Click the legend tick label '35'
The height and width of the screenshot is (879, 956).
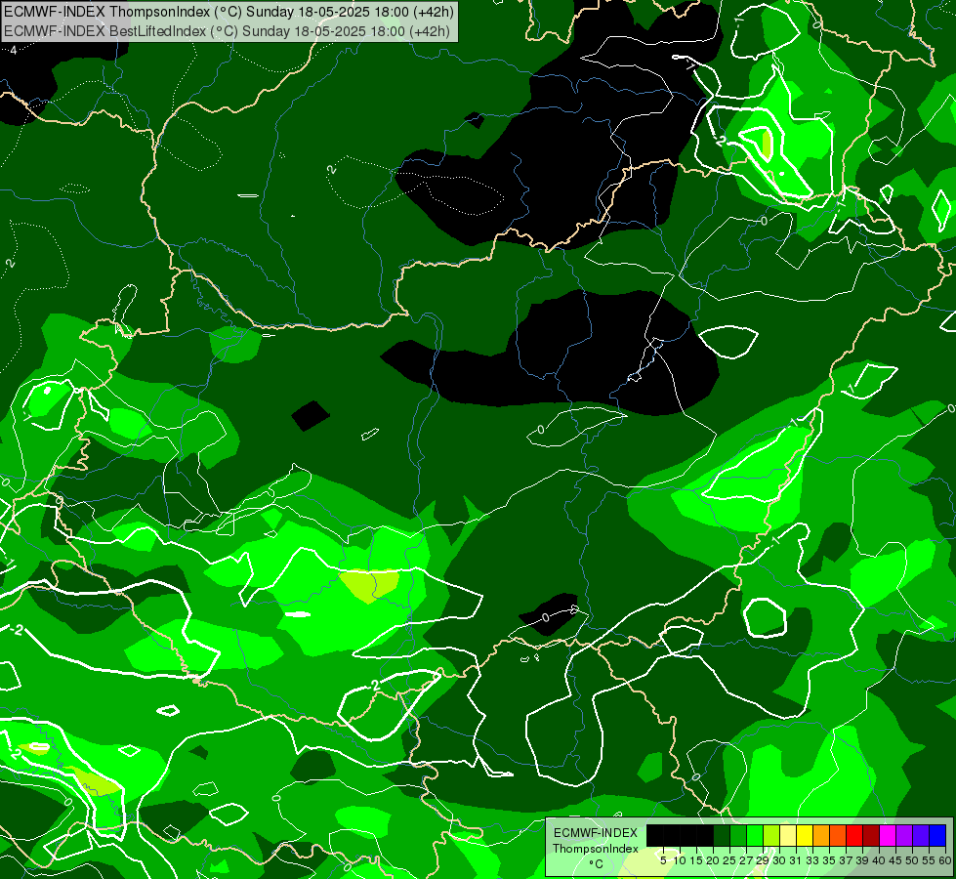[829, 860]
